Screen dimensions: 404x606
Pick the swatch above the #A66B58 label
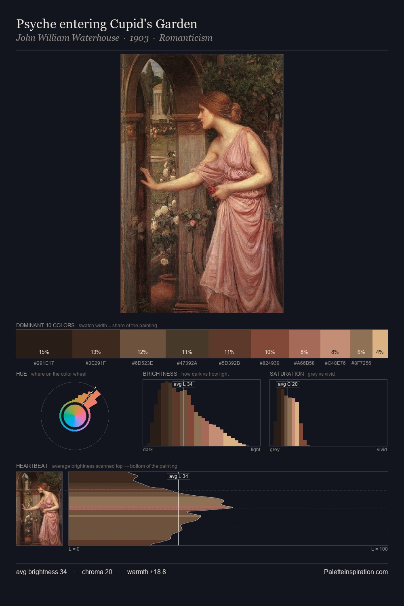[x=305, y=344]
